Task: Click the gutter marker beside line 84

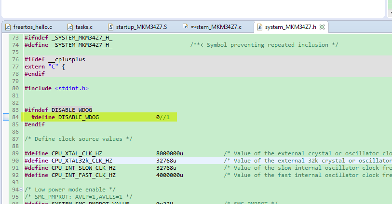Action: 6,117
